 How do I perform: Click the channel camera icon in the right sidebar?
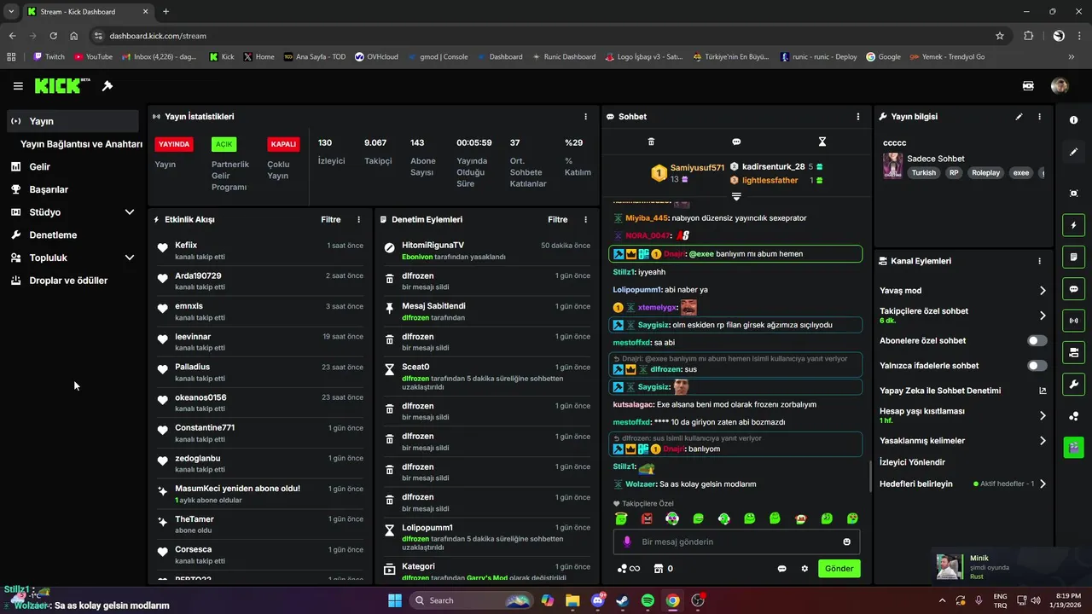click(1073, 352)
